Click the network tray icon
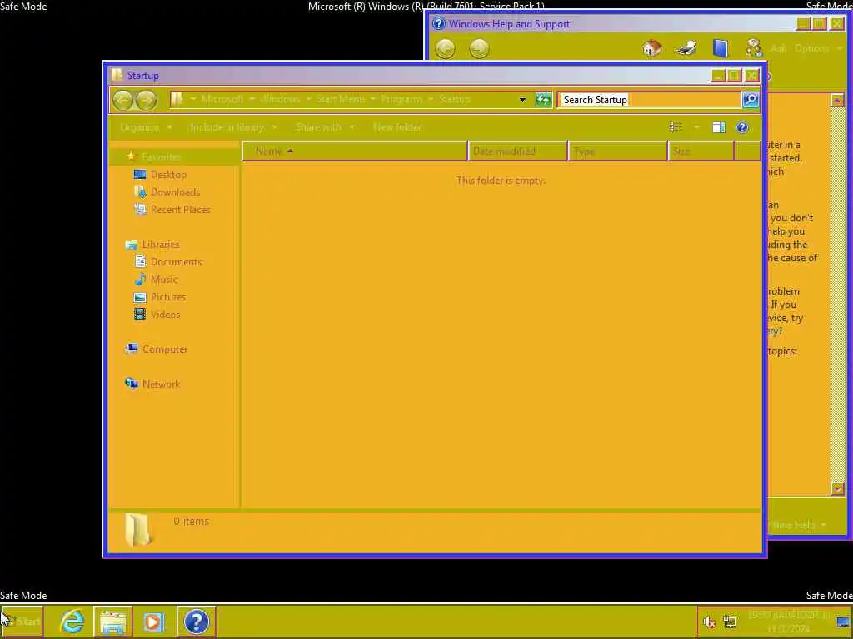 [x=730, y=622]
